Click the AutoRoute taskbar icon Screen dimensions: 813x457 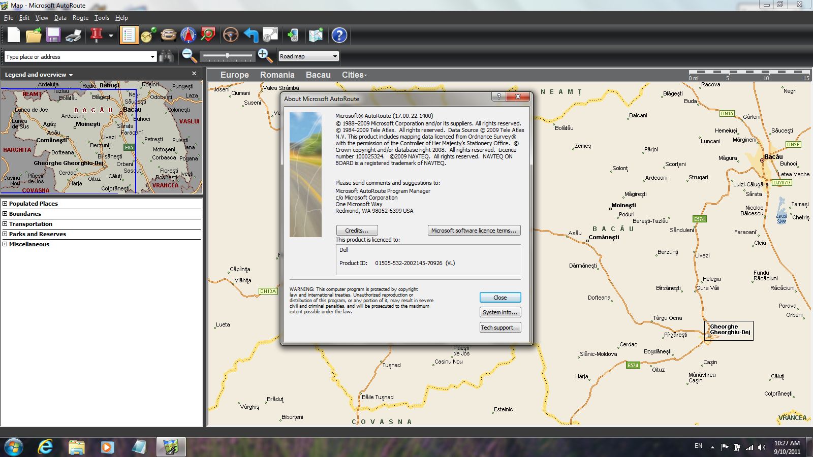(x=171, y=447)
